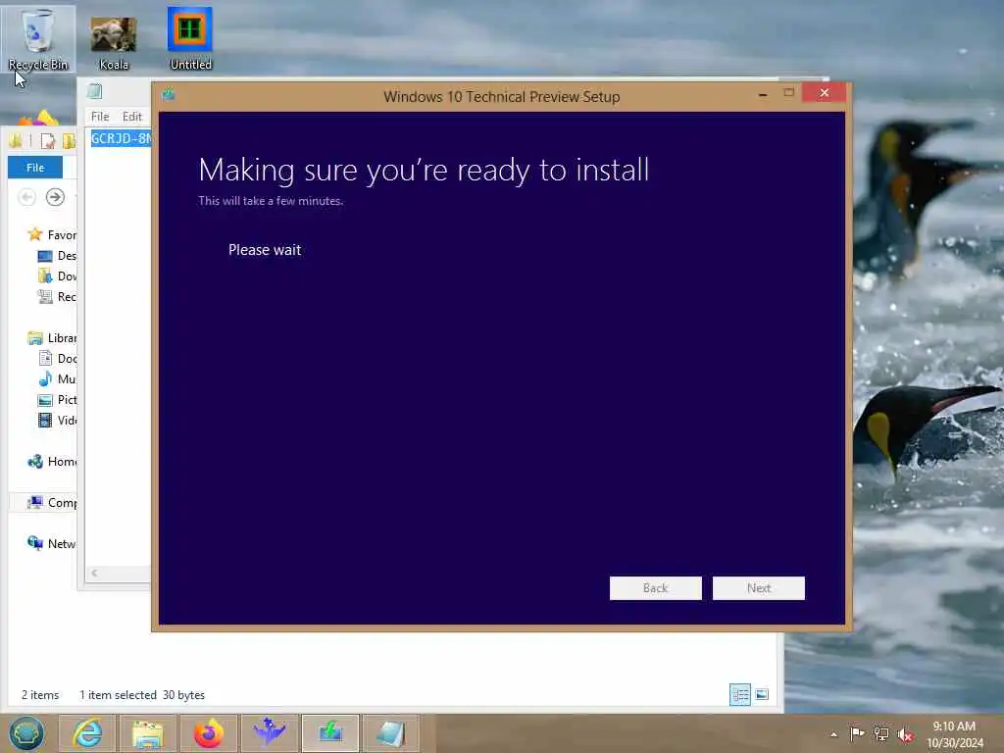Screen dimensions: 1004x753
Task: Open the Untitled desktop shortcut
Action: [x=190, y=38]
